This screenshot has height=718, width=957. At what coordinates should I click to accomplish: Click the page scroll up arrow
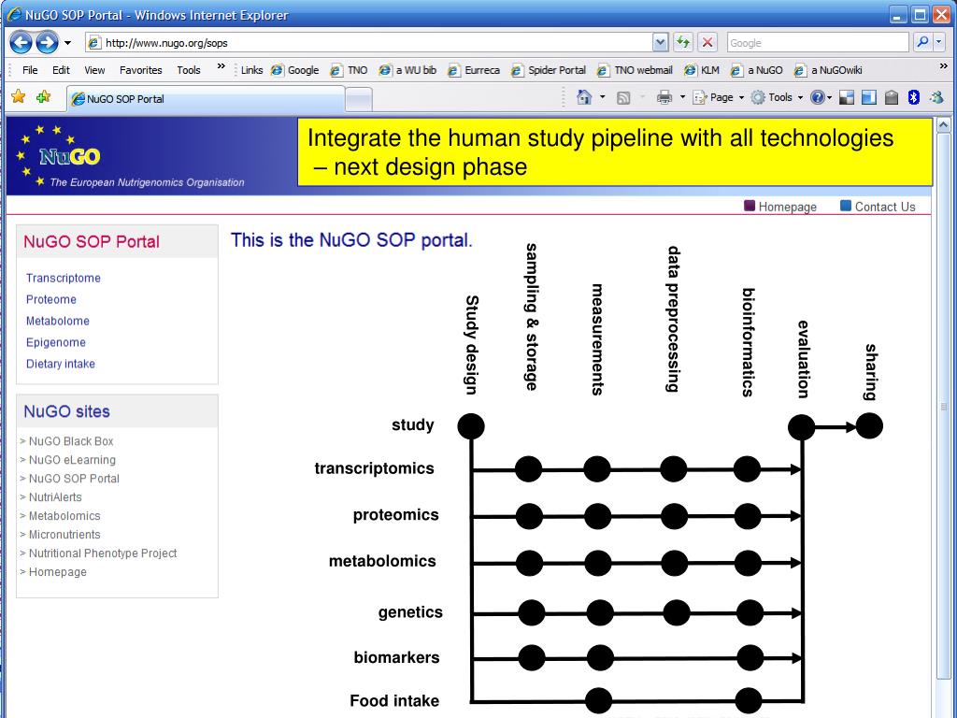click(x=944, y=126)
